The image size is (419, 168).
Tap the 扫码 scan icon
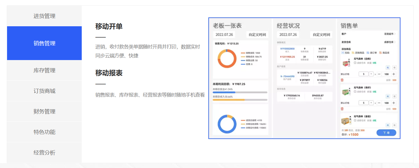point(343,53)
